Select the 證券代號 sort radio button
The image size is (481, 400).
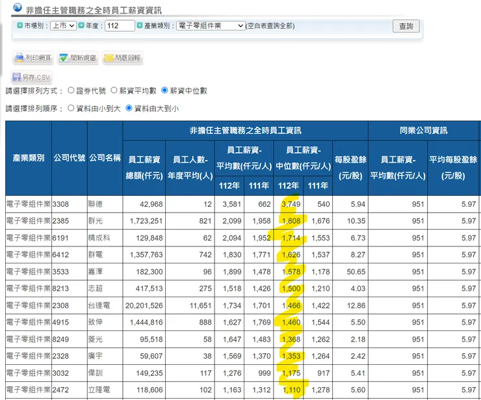pyautogui.click(x=71, y=90)
